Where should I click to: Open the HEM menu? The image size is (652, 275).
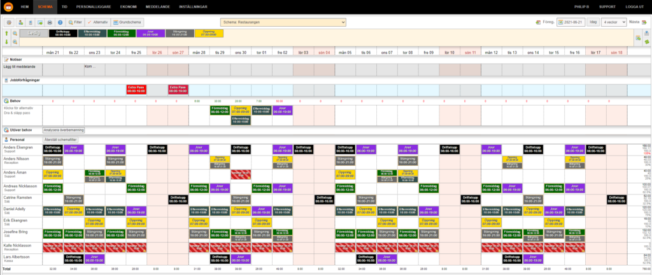[24, 7]
